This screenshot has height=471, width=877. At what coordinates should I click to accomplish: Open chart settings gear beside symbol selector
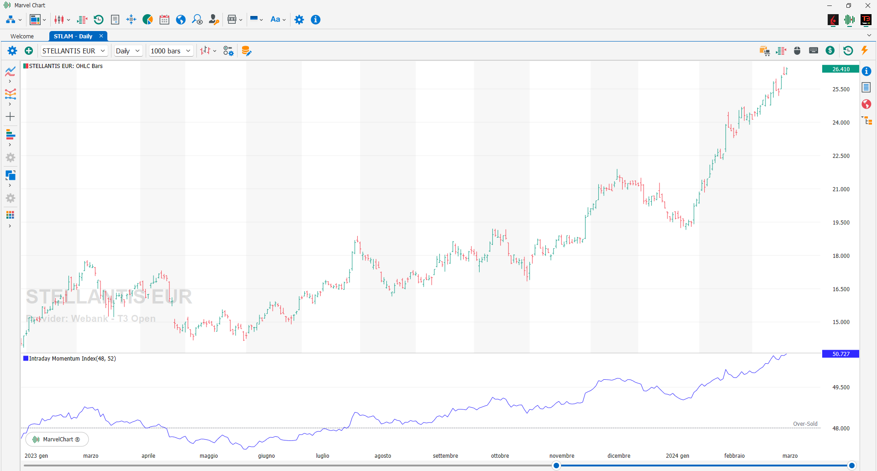pos(12,51)
